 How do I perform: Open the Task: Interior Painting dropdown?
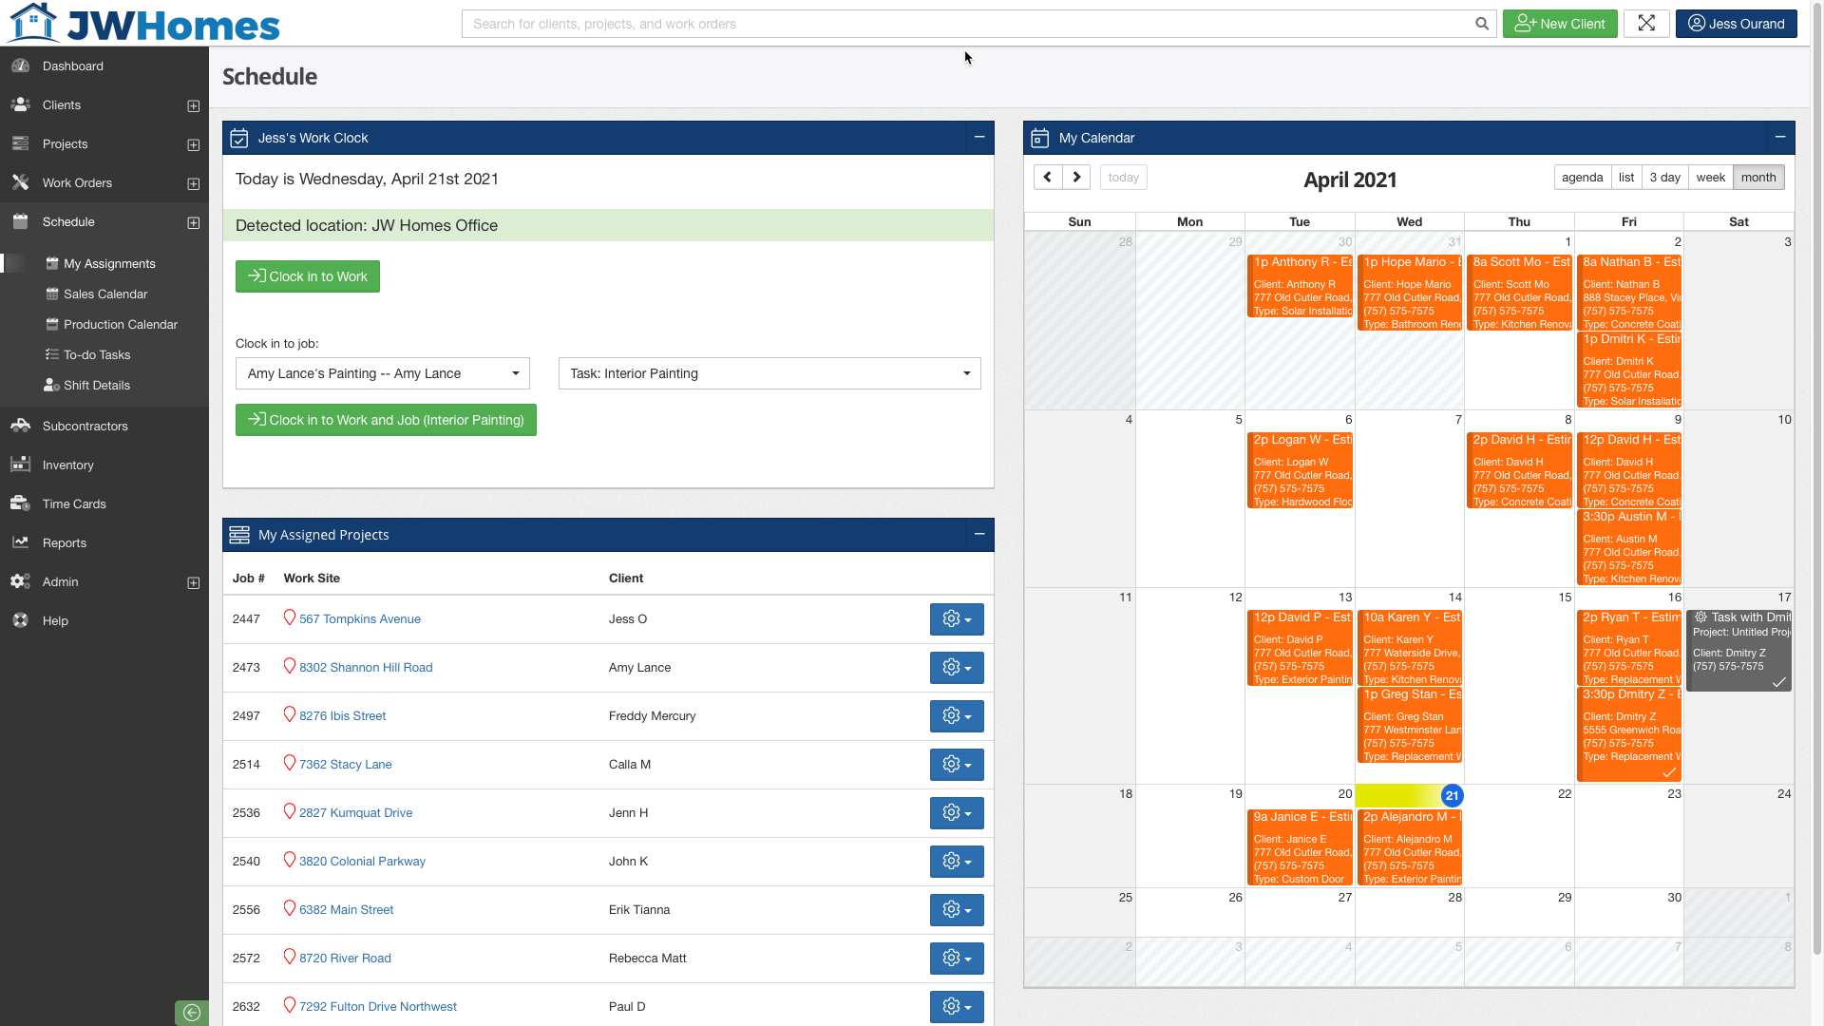(769, 373)
